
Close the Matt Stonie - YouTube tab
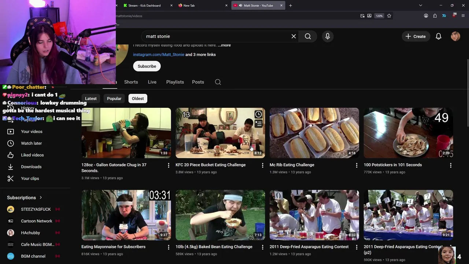pyautogui.click(x=281, y=5)
